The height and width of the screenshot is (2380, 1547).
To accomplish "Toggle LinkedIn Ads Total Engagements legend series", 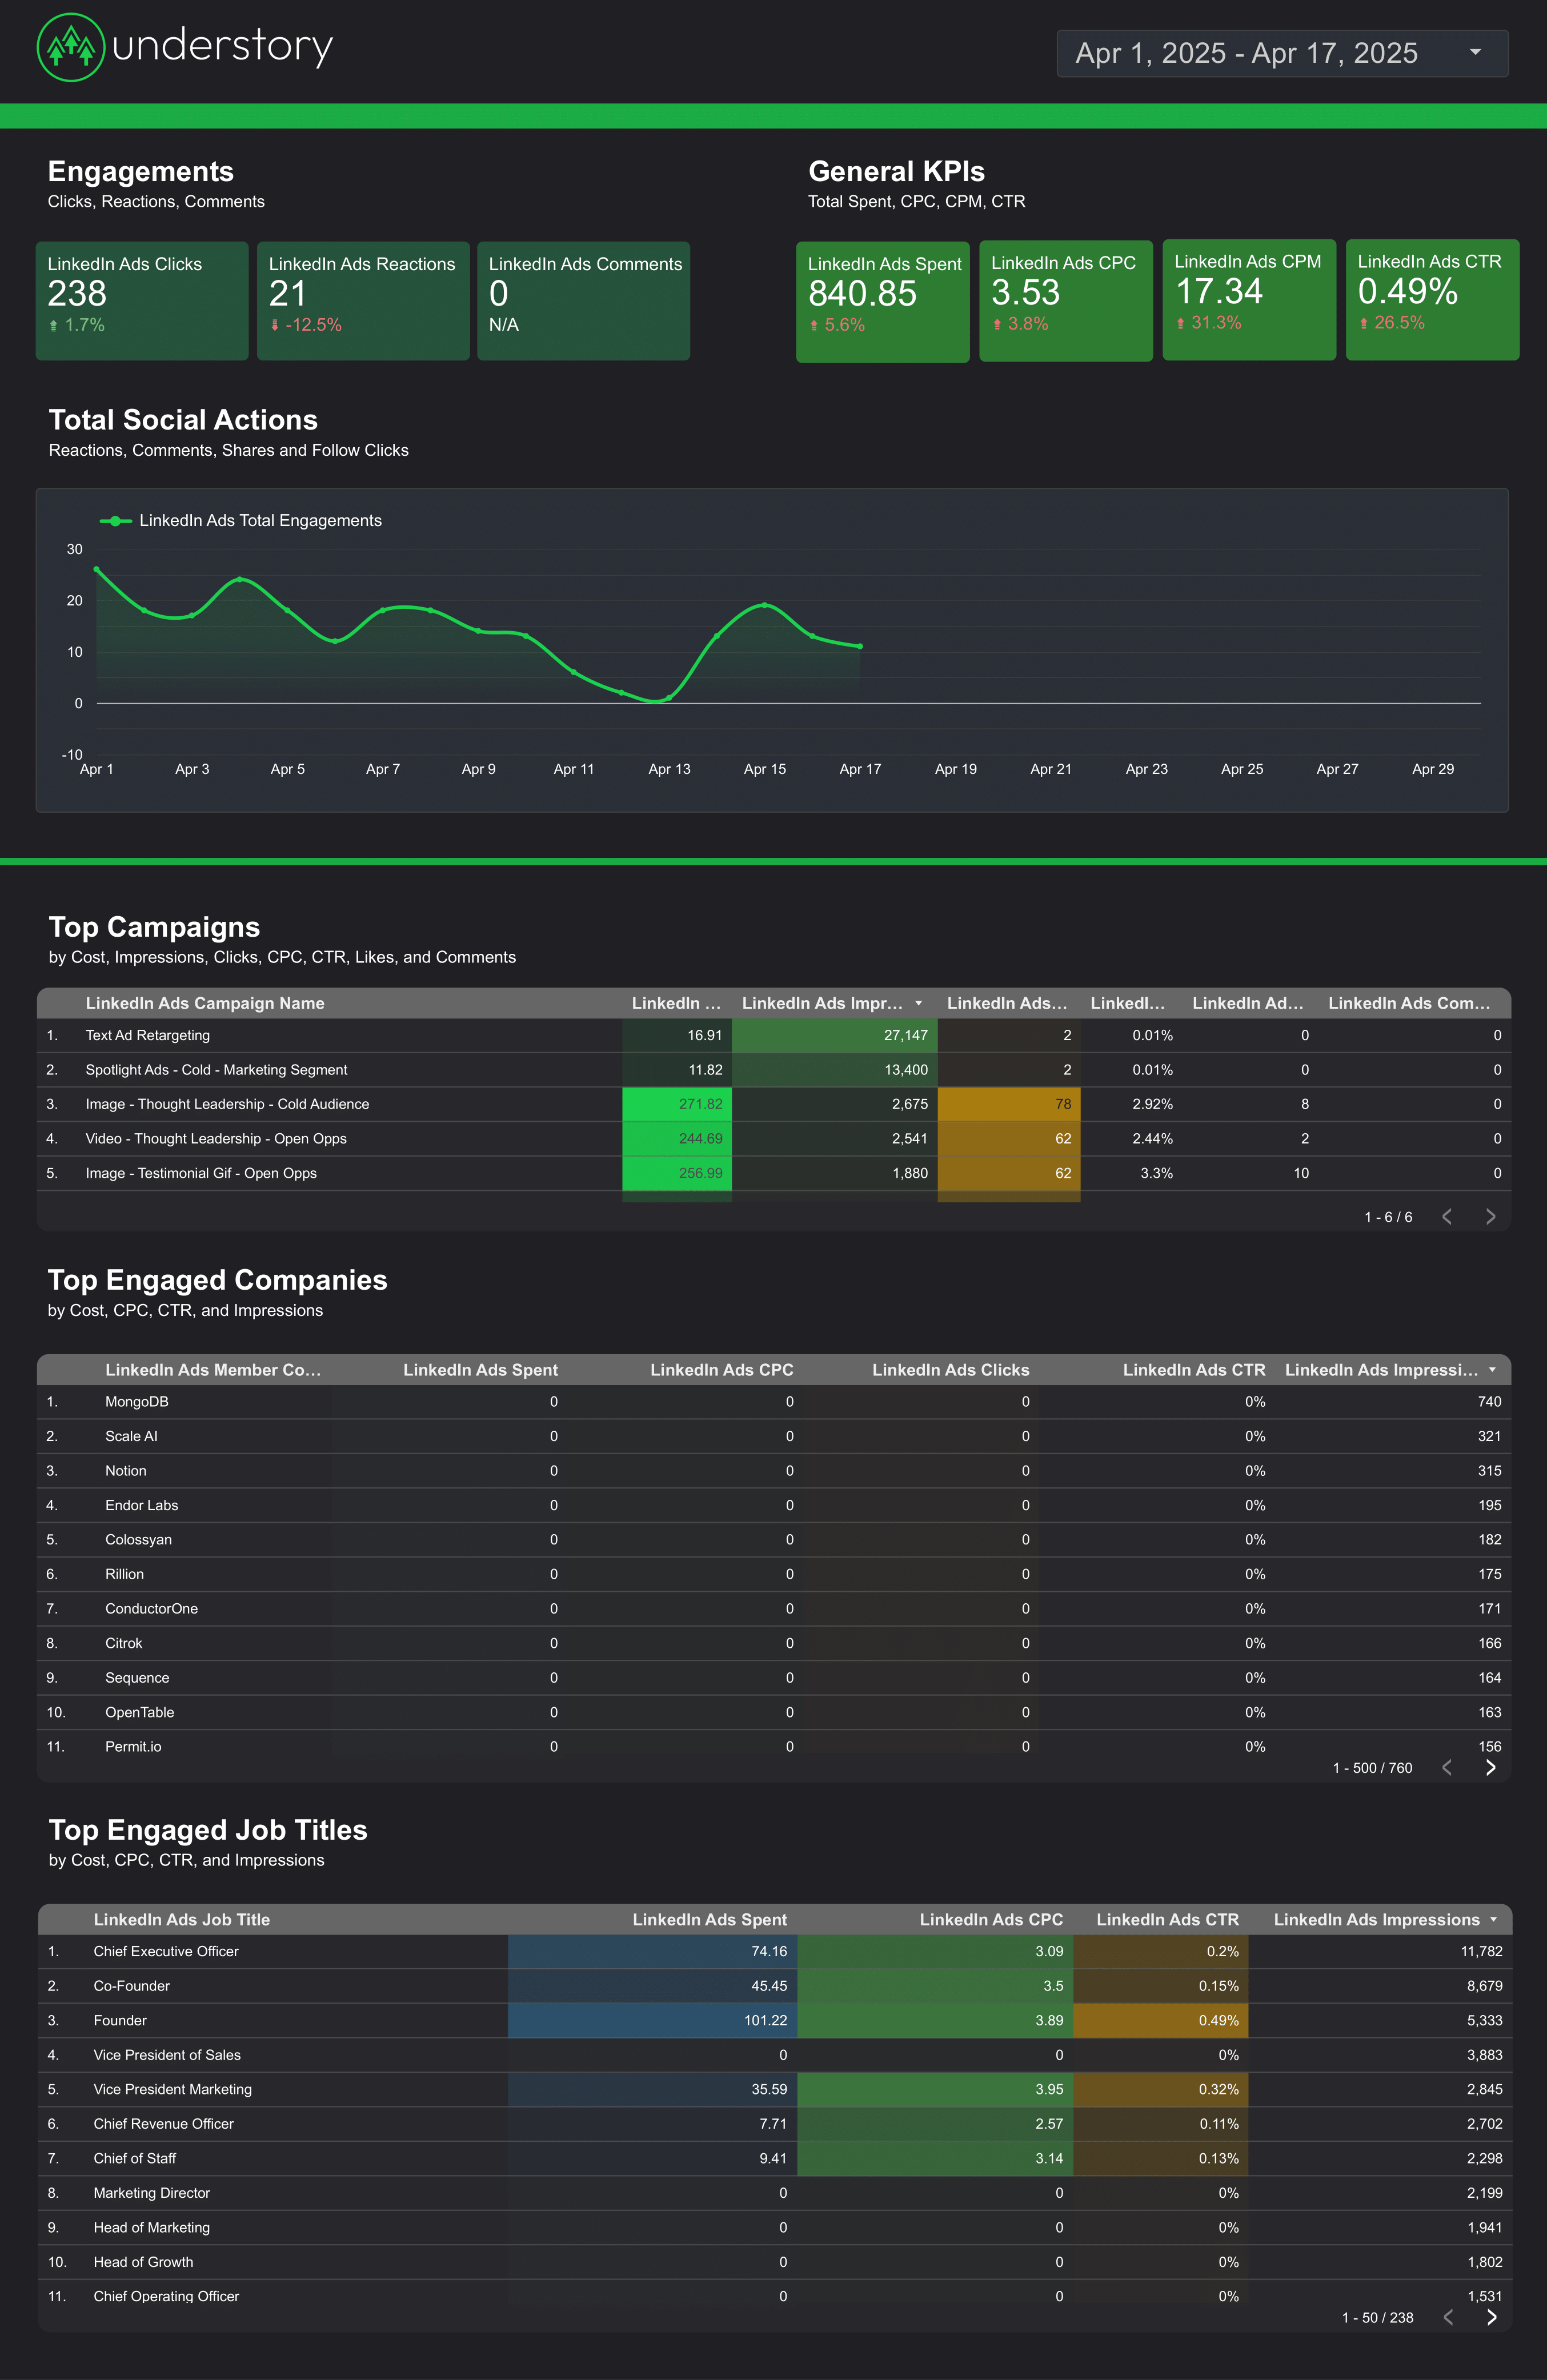I will tap(240, 520).
